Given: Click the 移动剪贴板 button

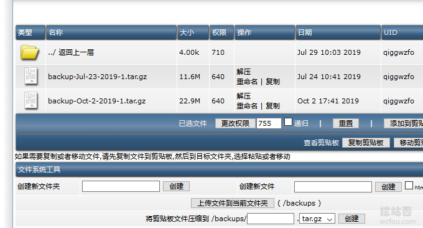Looking at the screenshot, I should (409, 143).
